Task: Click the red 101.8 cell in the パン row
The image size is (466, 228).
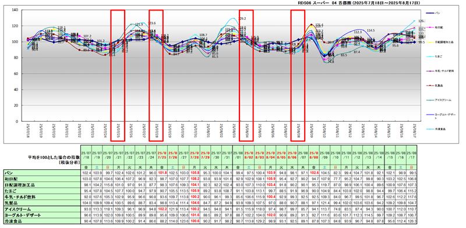Action: coord(162,173)
